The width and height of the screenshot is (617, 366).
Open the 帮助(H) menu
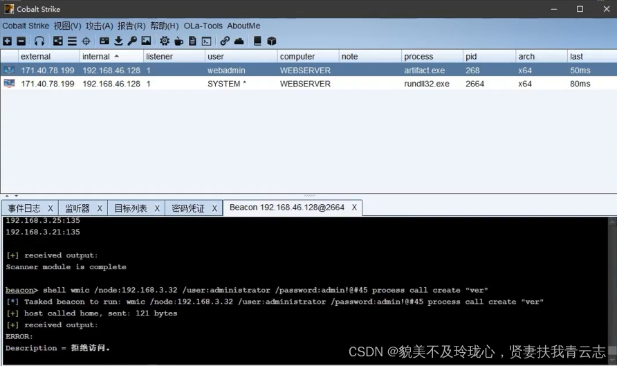(x=165, y=26)
